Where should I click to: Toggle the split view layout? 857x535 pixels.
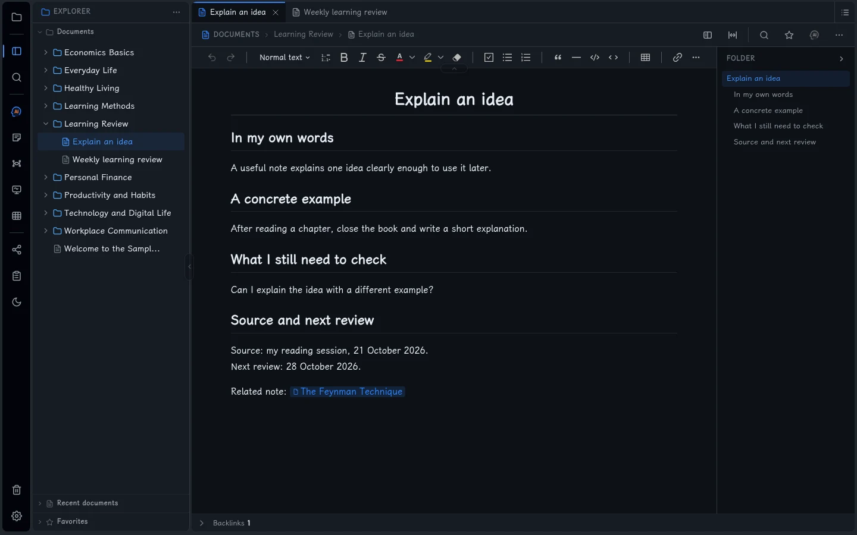coord(708,35)
